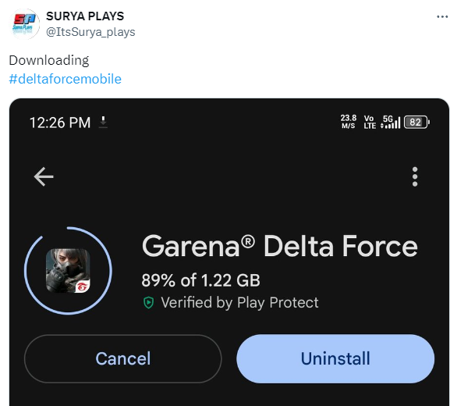Click the Play Protect shield icon
This screenshot has width=457, height=406.
[149, 303]
